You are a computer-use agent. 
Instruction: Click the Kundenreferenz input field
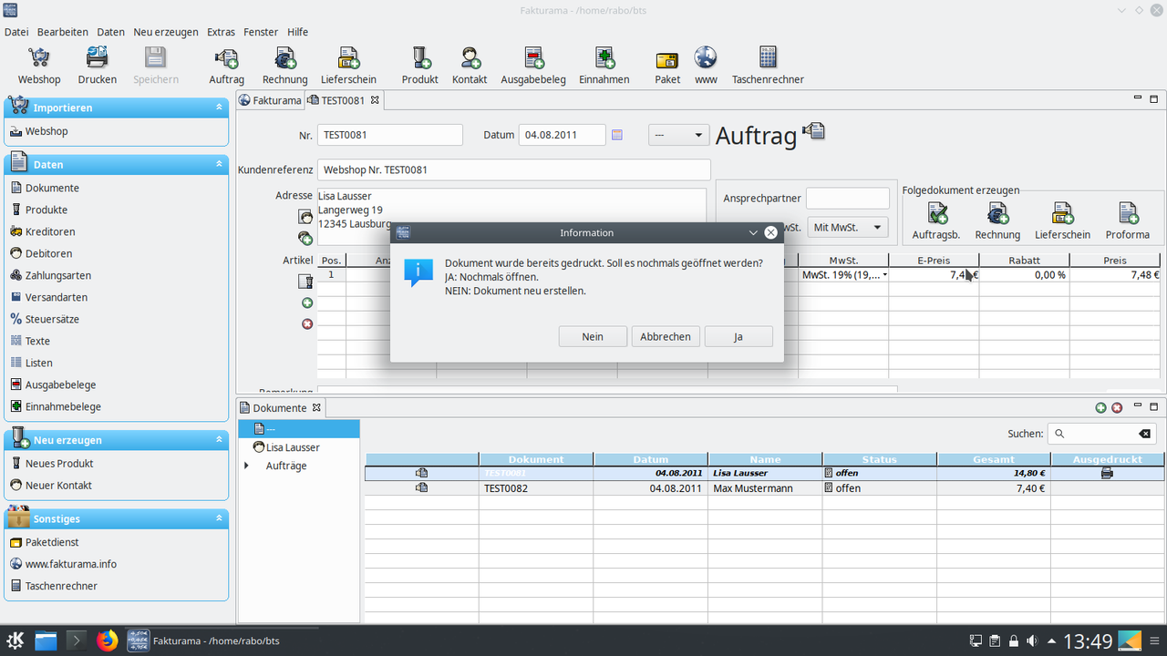pyautogui.click(x=514, y=169)
